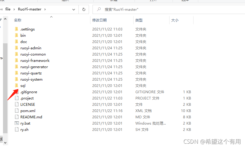Select the doc folder icon

tap(16, 42)
